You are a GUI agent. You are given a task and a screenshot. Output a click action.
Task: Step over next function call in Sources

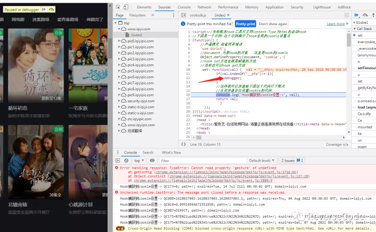click(x=365, y=15)
